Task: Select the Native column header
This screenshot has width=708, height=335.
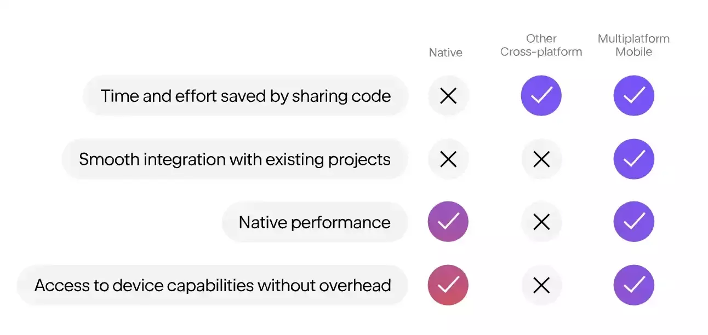Action: click(446, 53)
